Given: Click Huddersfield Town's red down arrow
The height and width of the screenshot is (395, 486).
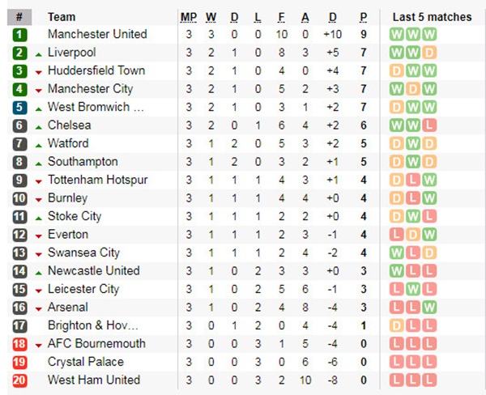Looking at the screenshot, I should (38, 71).
